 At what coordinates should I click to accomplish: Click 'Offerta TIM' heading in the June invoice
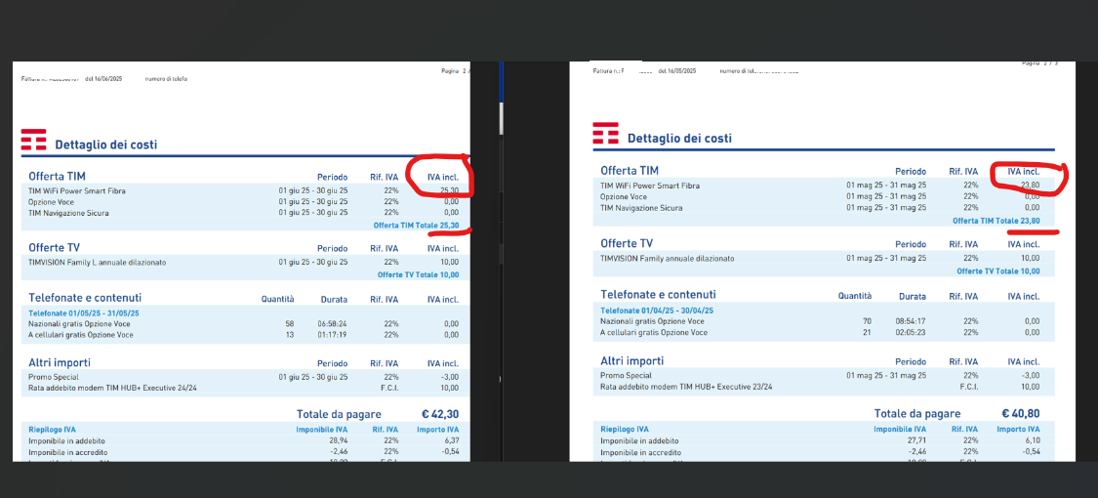[57, 176]
